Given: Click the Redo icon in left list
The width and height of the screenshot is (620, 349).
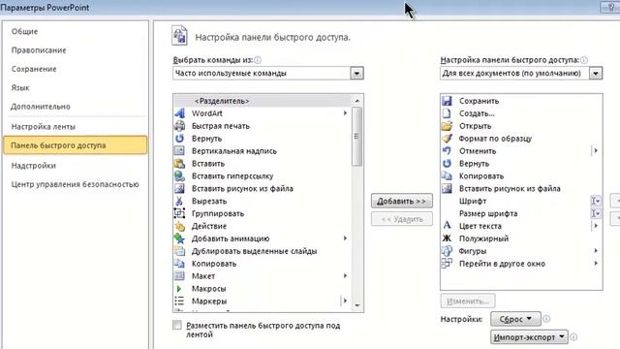Looking at the screenshot, I should click(x=179, y=138).
